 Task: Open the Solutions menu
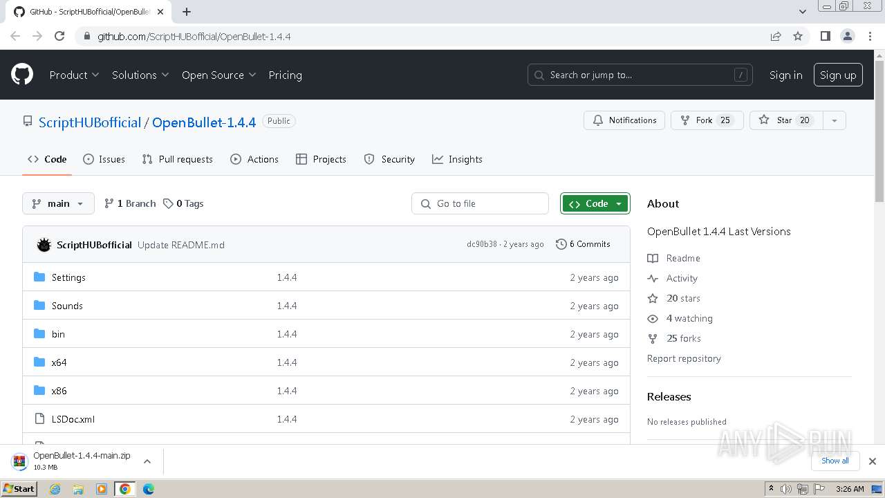[140, 75]
